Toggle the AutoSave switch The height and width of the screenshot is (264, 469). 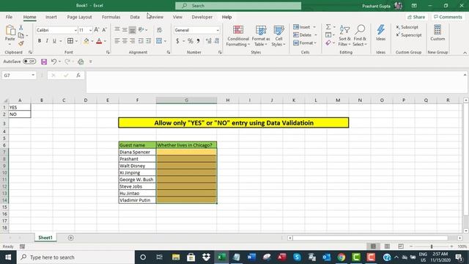tap(29, 62)
